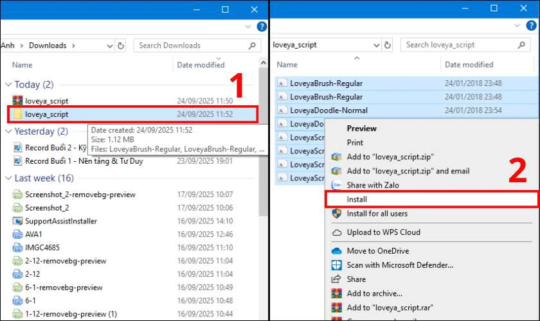This screenshot has width=540, height=321.
Task: Select the 2-12 file name
Action: (32, 274)
